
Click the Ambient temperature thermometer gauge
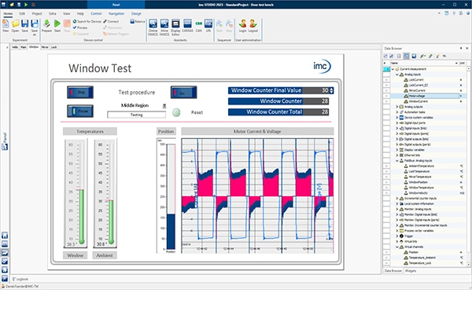[105, 193]
